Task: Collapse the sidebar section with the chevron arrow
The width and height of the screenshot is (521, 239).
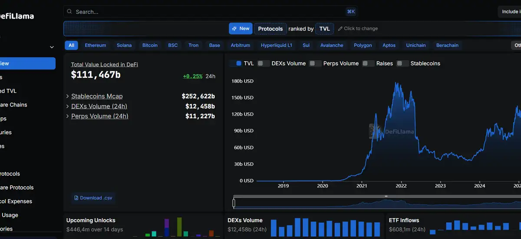Action: click(52, 47)
